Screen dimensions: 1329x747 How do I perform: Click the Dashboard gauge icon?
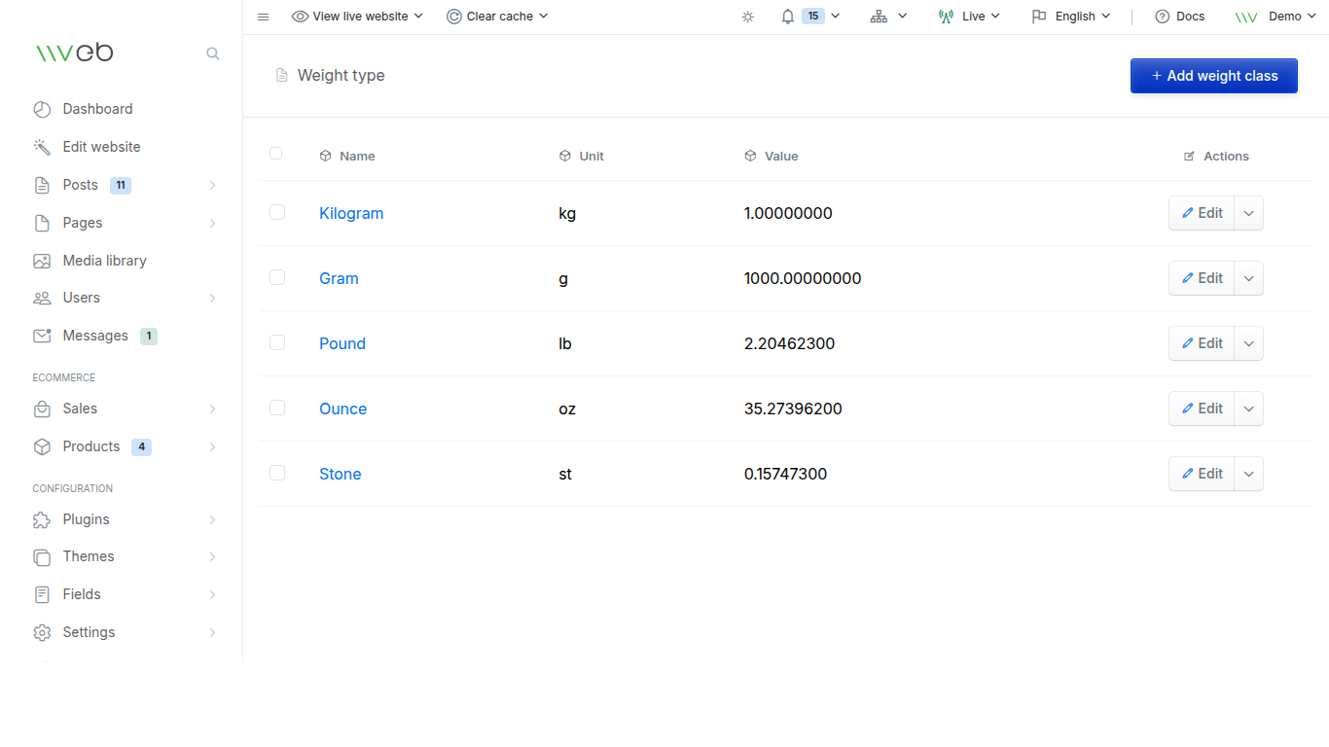42,109
